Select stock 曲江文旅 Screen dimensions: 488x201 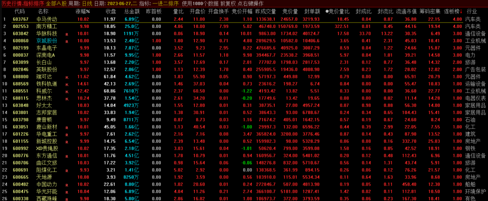(47, 163)
